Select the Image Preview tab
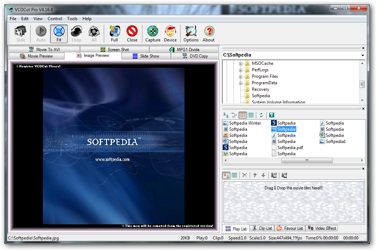The width and height of the screenshot is (377, 251). (x=93, y=55)
